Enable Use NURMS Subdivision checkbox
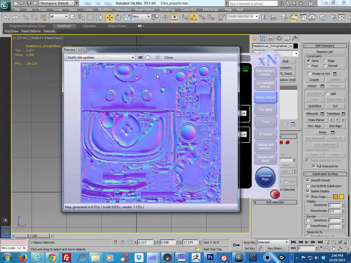This screenshot has height=263, width=351. [x=308, y=186]
